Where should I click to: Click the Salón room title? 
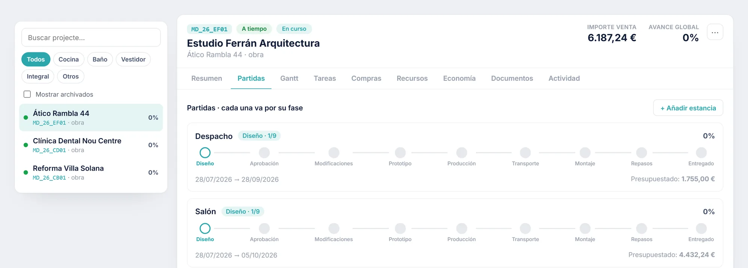tap(205, 211)
